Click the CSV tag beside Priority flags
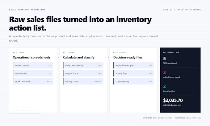 coord(150,73)
